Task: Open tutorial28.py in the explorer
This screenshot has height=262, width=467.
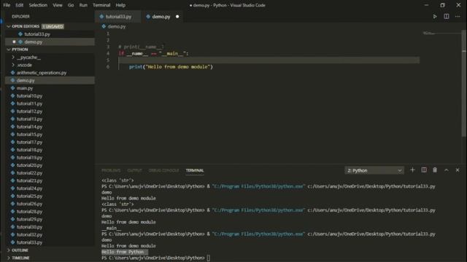Action: click(x=29, y=212)
